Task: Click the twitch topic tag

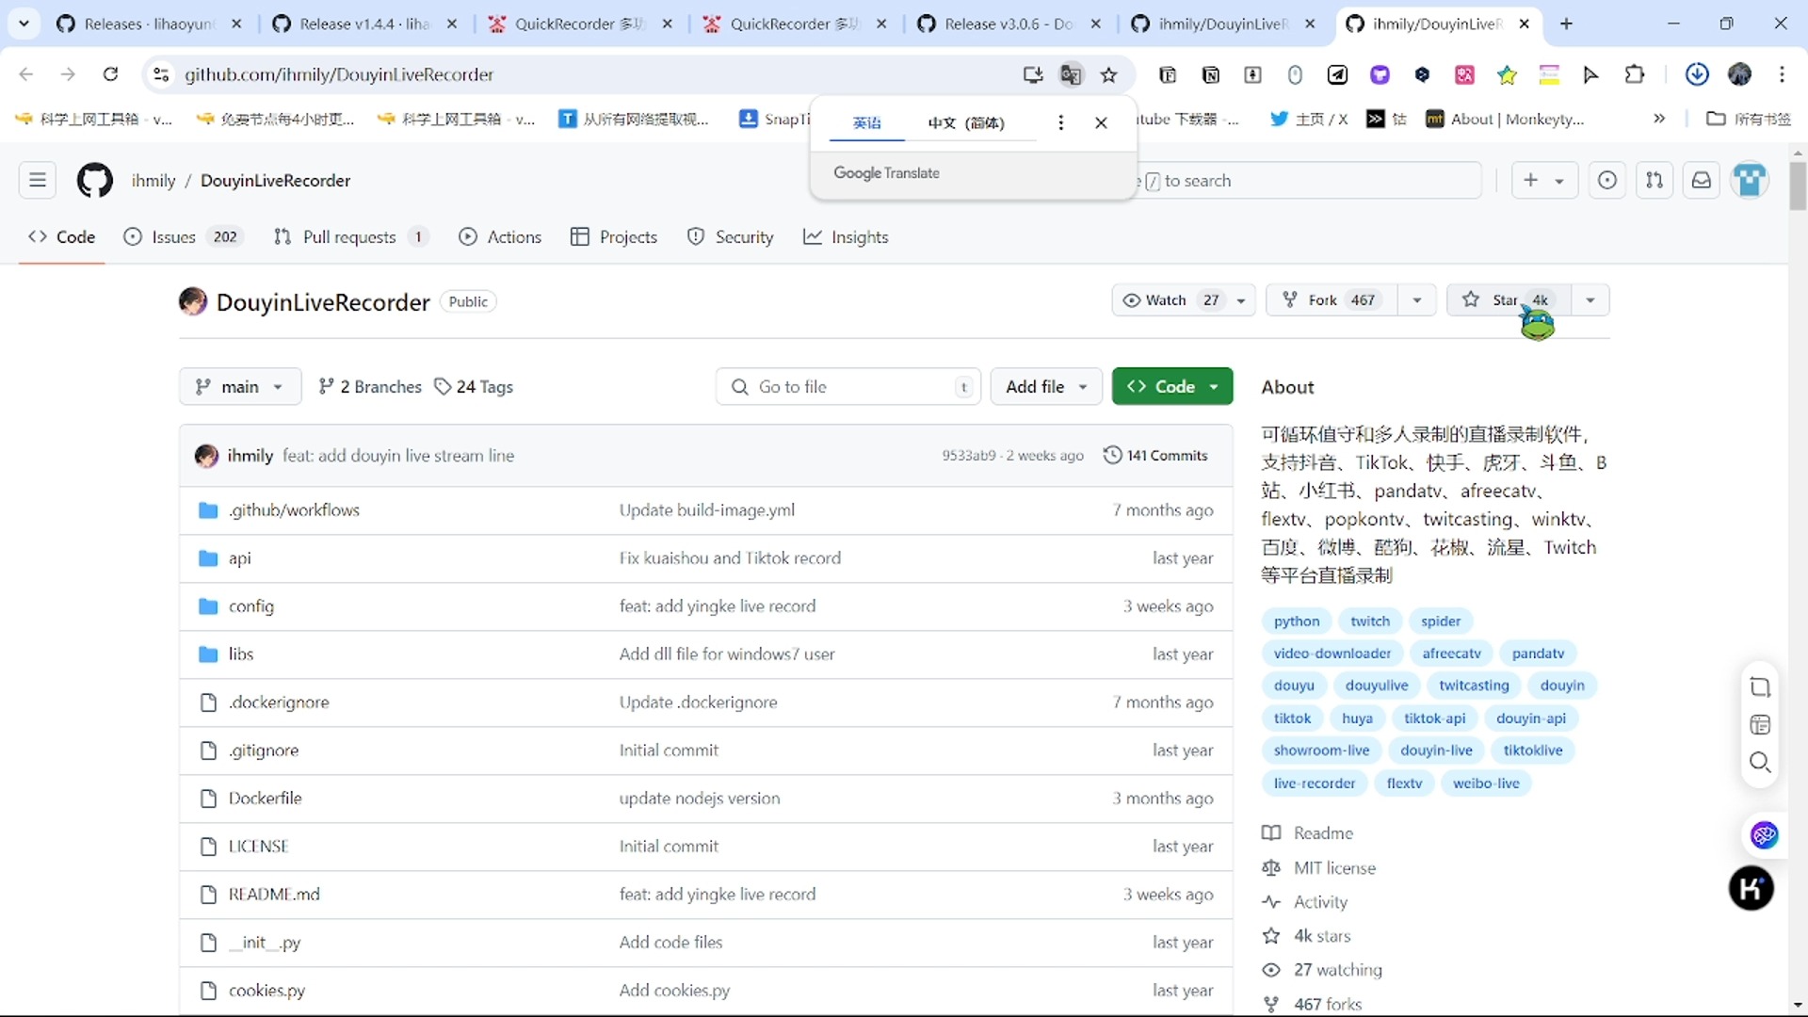Action: tap(1370, 621)
